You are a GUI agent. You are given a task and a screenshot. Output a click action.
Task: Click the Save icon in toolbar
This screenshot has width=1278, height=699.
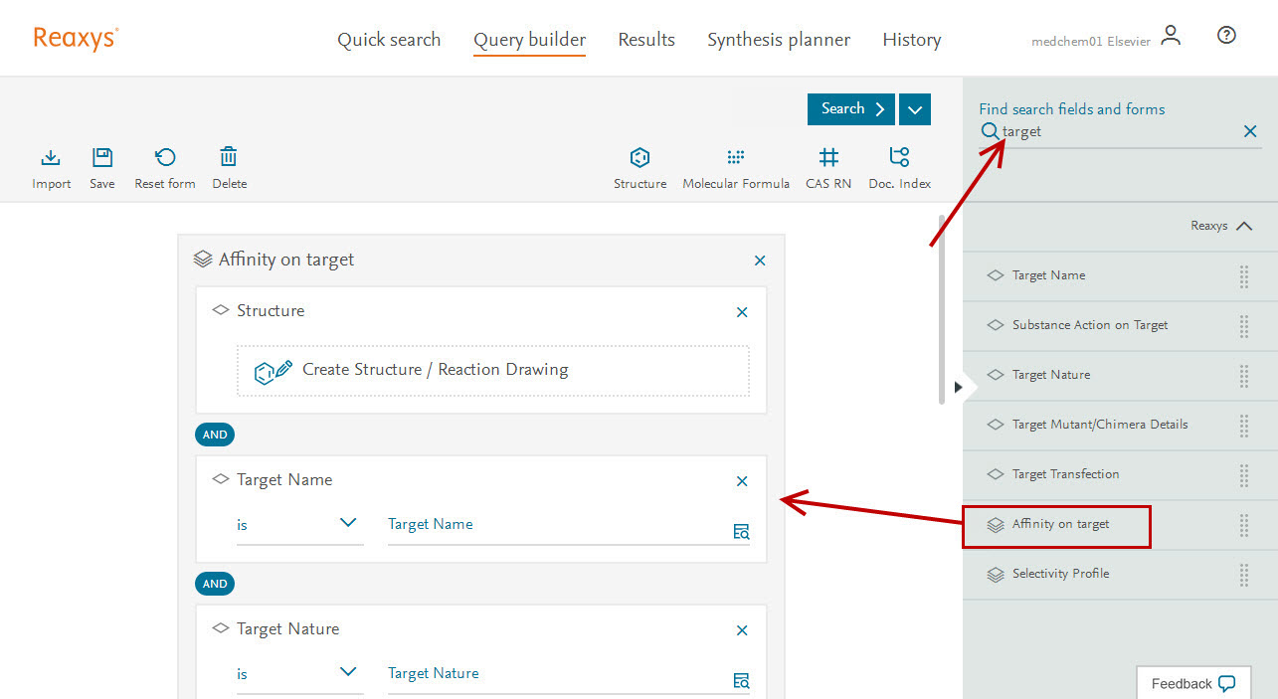[102, 158]
